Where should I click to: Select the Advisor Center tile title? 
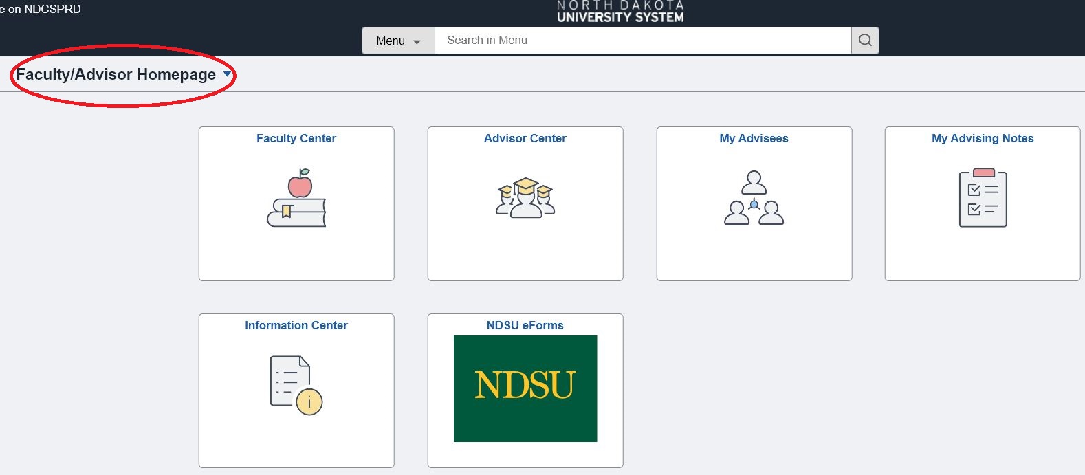coord(525,138)
